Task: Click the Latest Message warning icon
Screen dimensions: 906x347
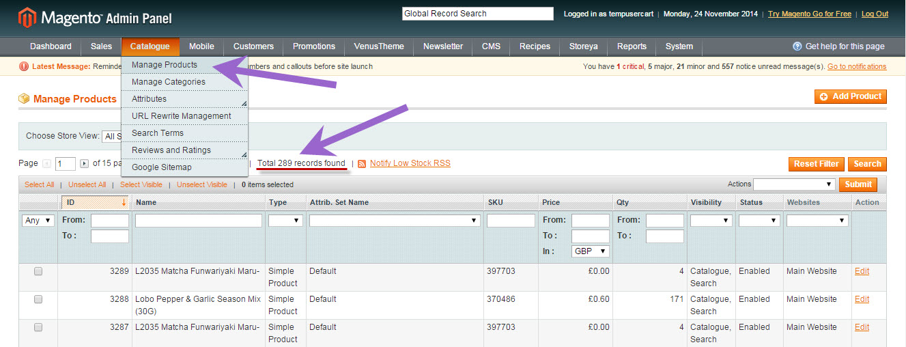Action: point(24,66)
